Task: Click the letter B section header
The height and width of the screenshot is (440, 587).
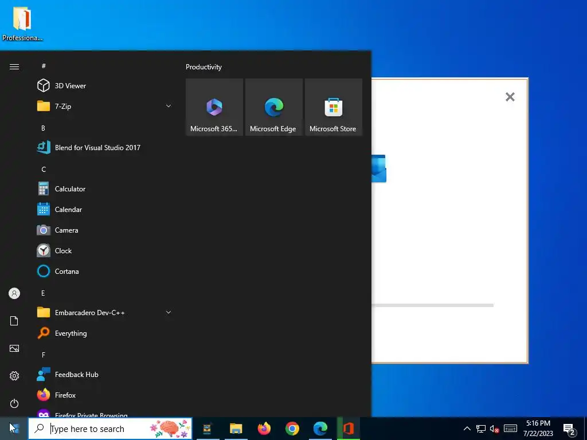Action: [43, 128]
